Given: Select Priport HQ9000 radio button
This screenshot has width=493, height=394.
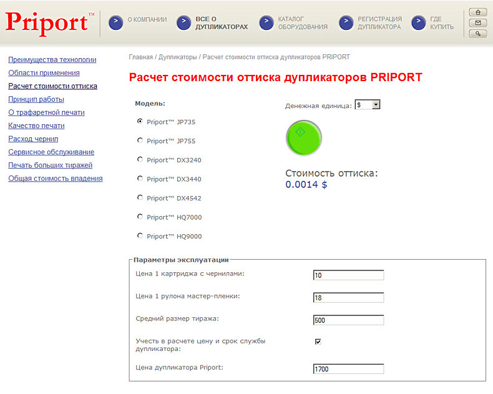Looking at the screenshot, I should coord(140,235).
